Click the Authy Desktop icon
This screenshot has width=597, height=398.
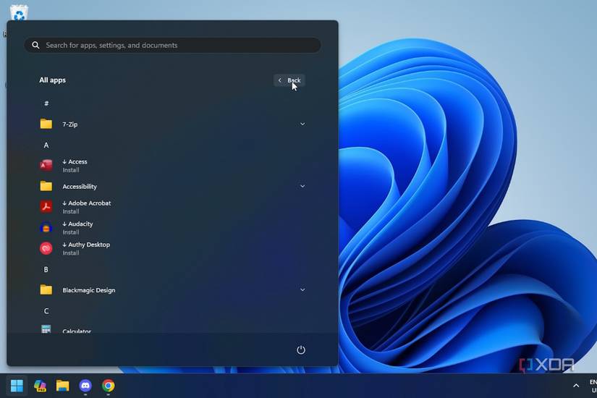pyautogui.click(x=46, y=248)
